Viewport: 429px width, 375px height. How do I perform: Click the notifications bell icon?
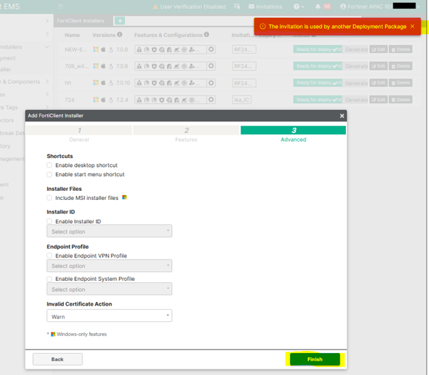click(318, 6)
